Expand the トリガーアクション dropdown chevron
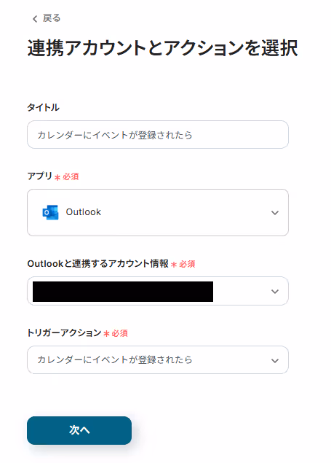The image size is (331, 463). tap(275, 360)
